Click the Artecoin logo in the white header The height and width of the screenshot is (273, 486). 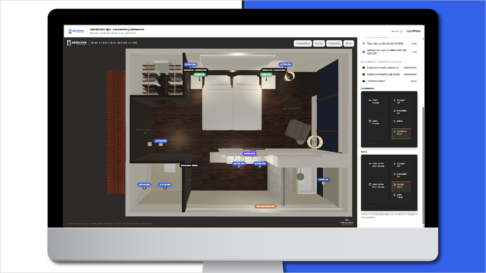[76, 31]
